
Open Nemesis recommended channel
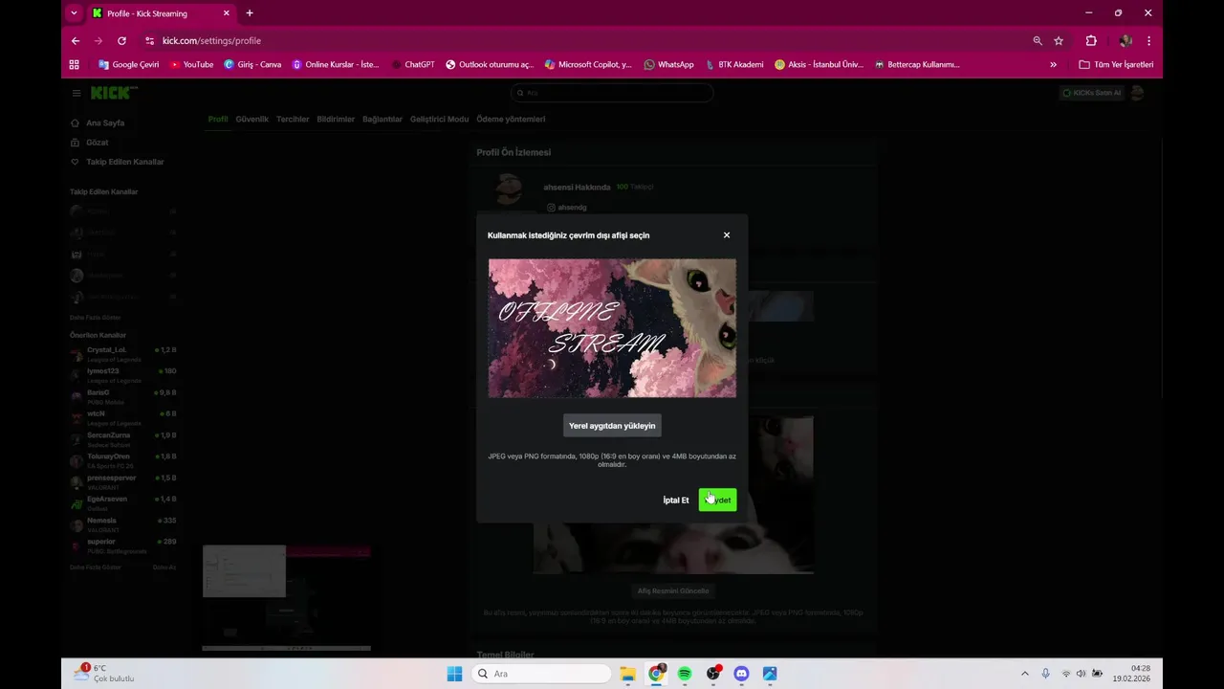122,524
